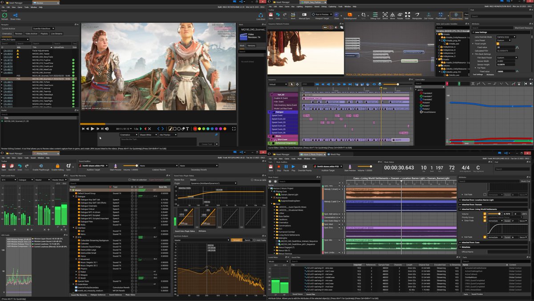Click Manual Sync in sequence toolbar
The height and width of the screenshot is (301, 534).
304,16
